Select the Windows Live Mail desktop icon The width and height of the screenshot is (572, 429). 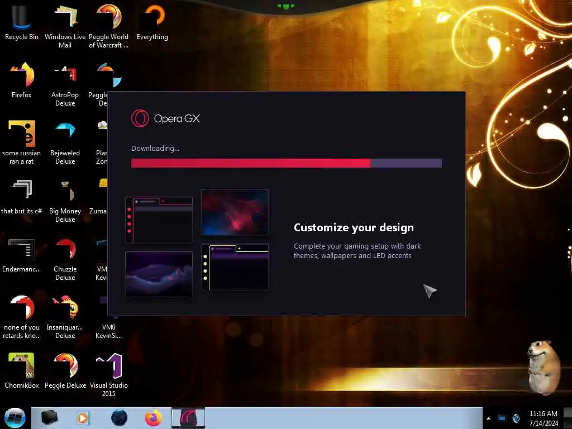[65, 26]
